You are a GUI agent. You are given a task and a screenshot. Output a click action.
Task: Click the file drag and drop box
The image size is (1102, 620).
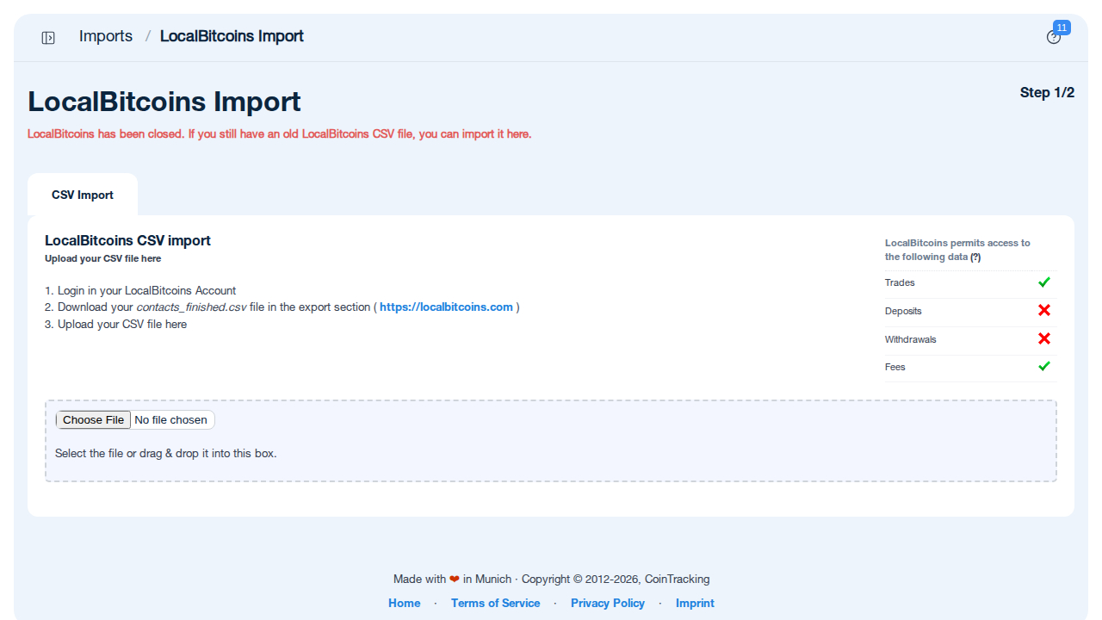(x=551, y=440)
